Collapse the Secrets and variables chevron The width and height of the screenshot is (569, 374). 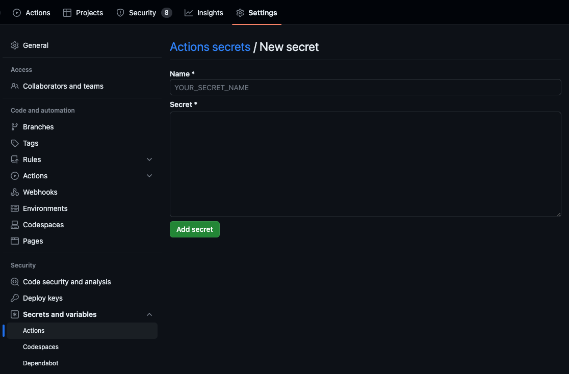pos(149,314)
